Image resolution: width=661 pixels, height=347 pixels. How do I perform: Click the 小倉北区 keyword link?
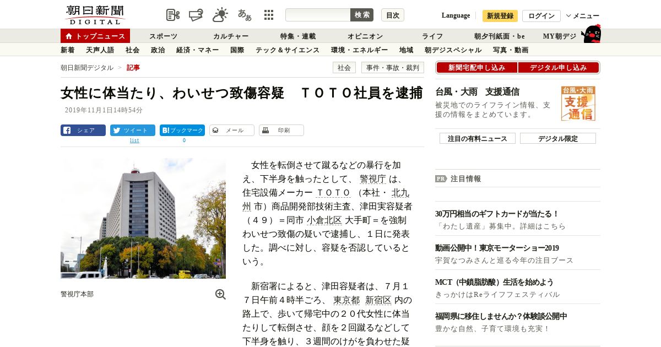[x=324, y=220]
